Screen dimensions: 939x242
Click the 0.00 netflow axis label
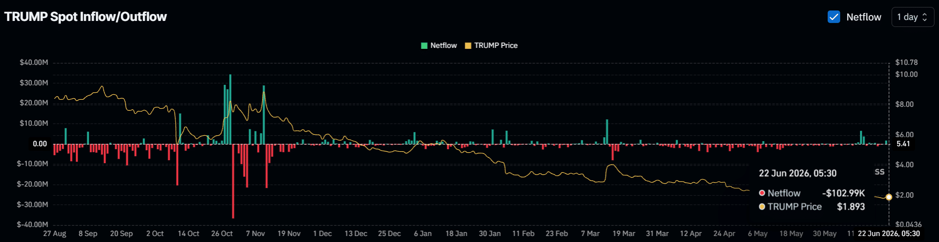[40, 144]
